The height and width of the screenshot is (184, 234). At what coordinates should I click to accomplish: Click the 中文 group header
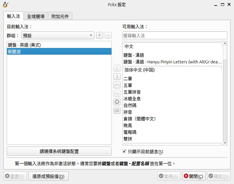173,46
